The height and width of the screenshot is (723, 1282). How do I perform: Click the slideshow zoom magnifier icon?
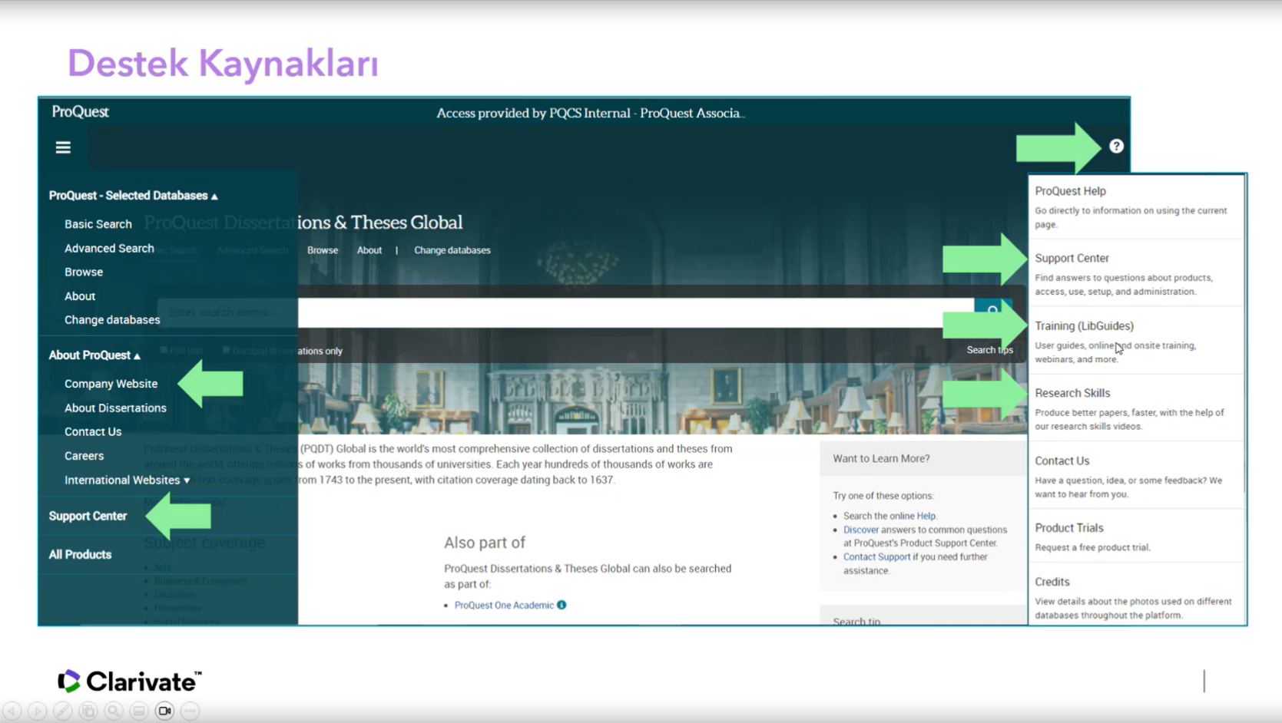coord(114,711)
